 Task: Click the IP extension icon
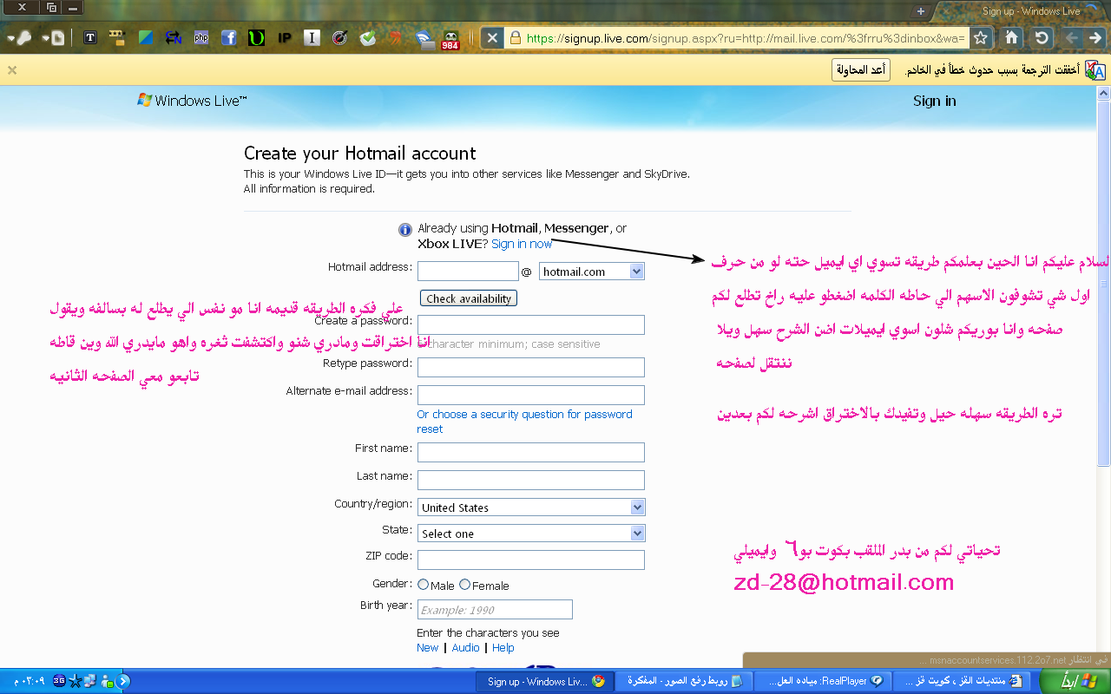pyautogui.click(x=284, y=38)
